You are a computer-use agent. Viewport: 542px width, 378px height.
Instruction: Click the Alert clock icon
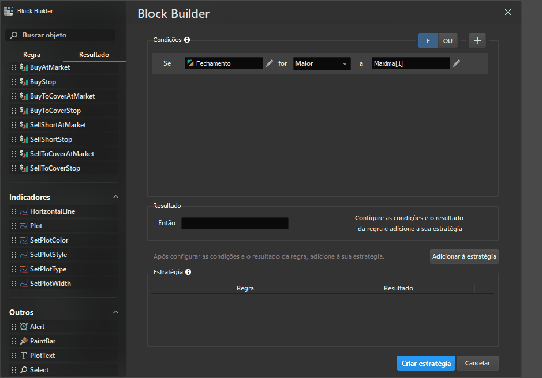(24, 327)
